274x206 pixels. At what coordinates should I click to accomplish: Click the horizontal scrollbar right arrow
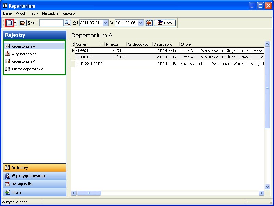coord(261,193)
